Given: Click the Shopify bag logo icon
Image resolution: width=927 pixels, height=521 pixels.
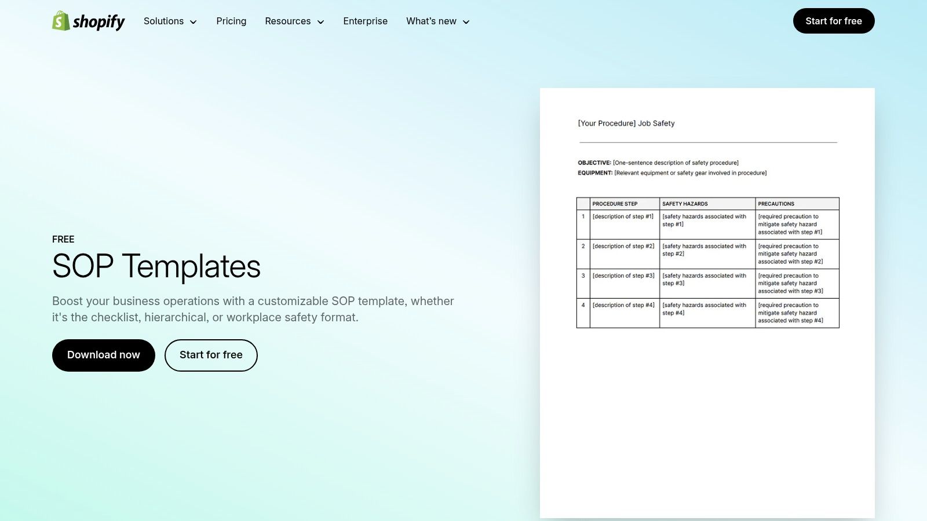Looking at the screenshot, I should click(x=60, y=21).
